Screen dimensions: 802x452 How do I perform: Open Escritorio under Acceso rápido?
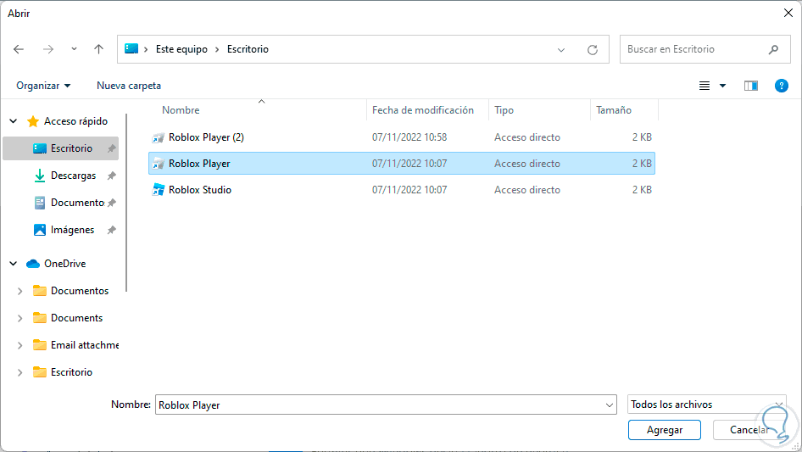coord(71,148)
